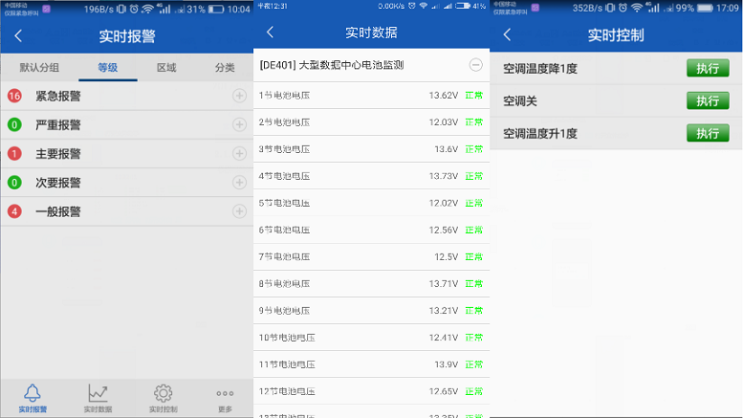The height and width of the screenshot is (418, 743).
Task: Expand the 一般报警 alarm group
Action: 239,211
